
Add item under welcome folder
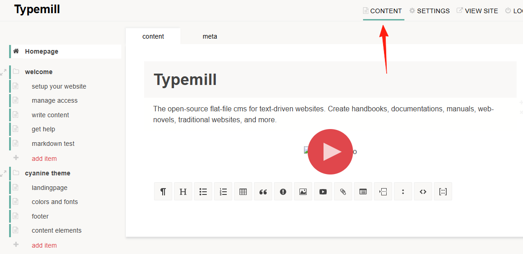pos(45,159)
